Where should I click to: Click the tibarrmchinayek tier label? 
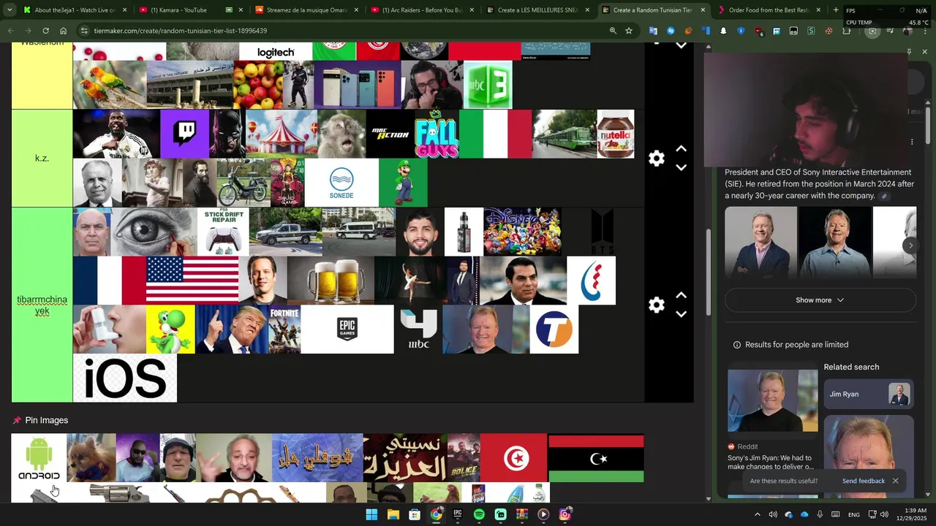click(x=42, y=305)
